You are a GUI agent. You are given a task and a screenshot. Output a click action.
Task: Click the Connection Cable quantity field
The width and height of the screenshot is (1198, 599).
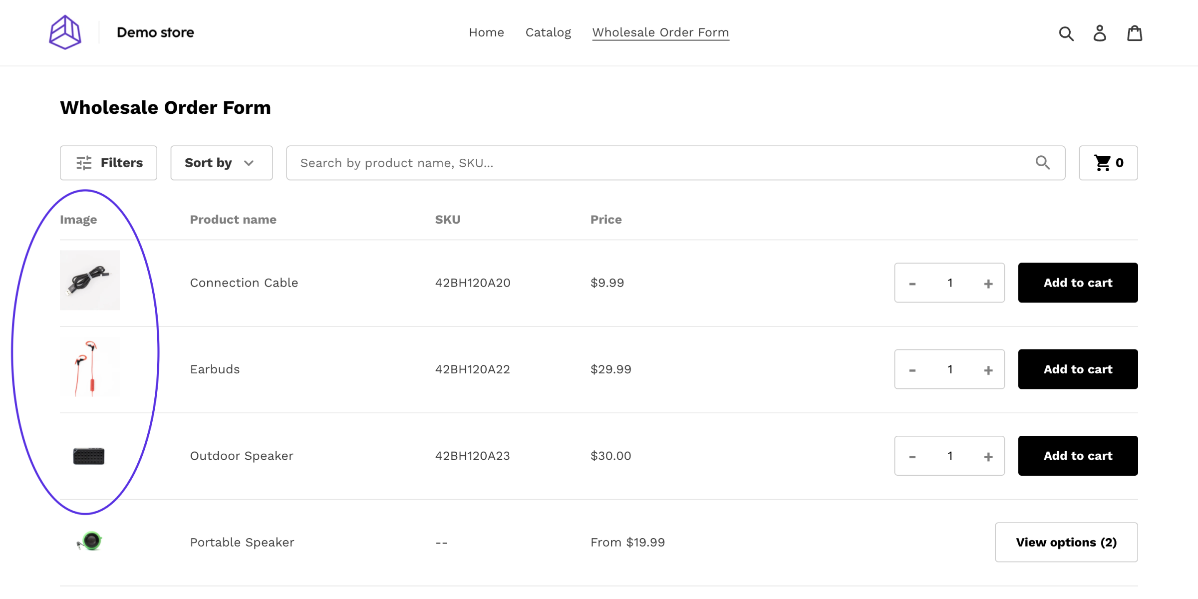tap(950, 283)
